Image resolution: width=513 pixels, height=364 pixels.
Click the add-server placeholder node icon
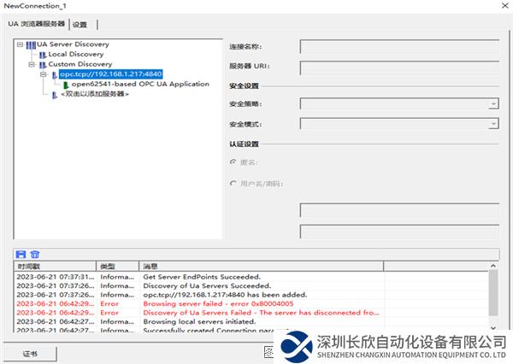(55, 95)
